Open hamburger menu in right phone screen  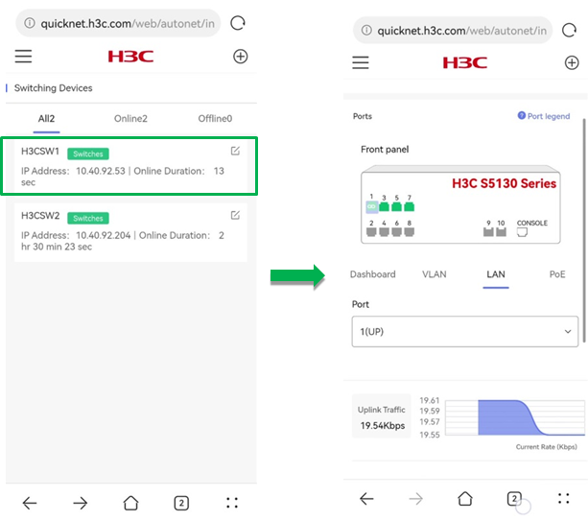(x=361, y=62)
